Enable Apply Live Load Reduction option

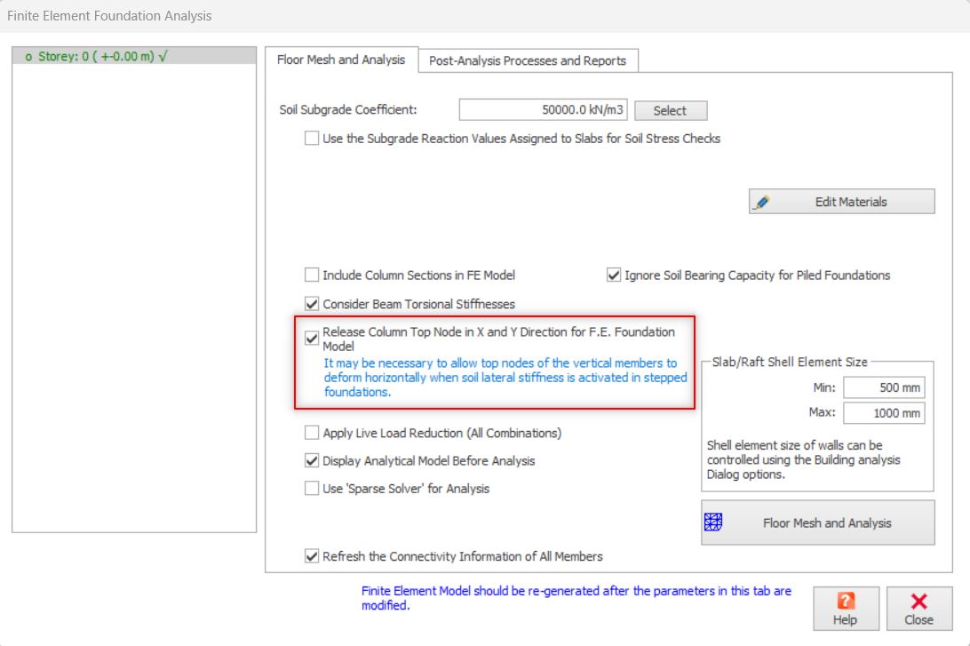[312, 434]
